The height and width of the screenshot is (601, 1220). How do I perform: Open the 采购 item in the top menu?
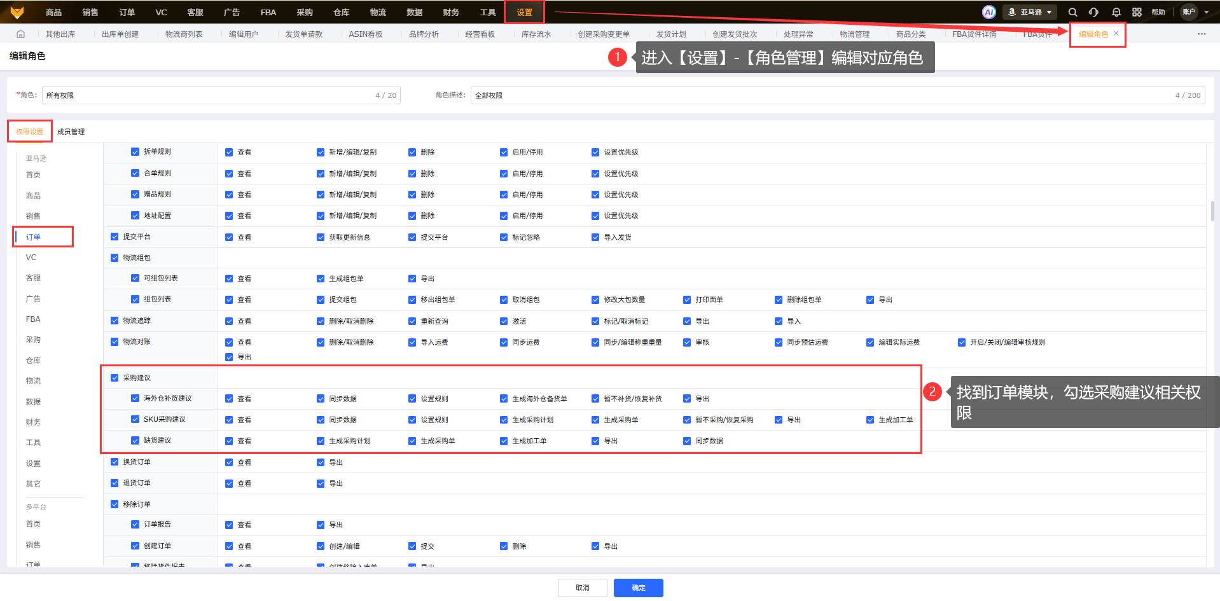(x=305, y=13)
